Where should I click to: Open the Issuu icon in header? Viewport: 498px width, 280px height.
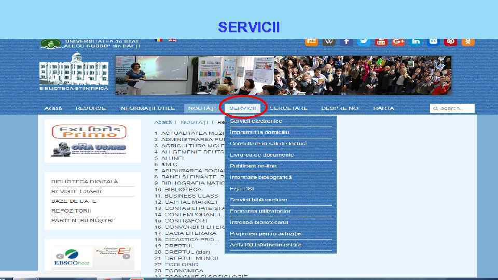pos(311,42)
